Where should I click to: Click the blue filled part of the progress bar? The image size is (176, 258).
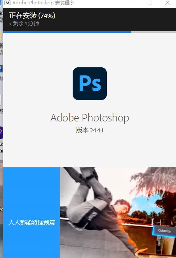(67, 32)
